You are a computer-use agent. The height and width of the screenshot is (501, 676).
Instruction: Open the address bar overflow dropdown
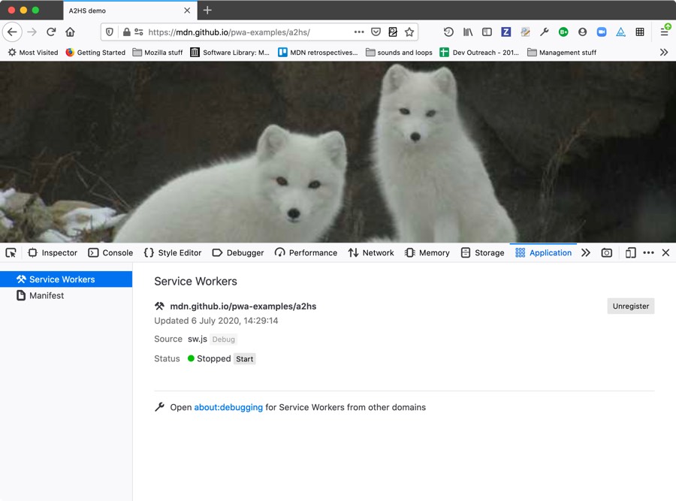pos(358,33)
